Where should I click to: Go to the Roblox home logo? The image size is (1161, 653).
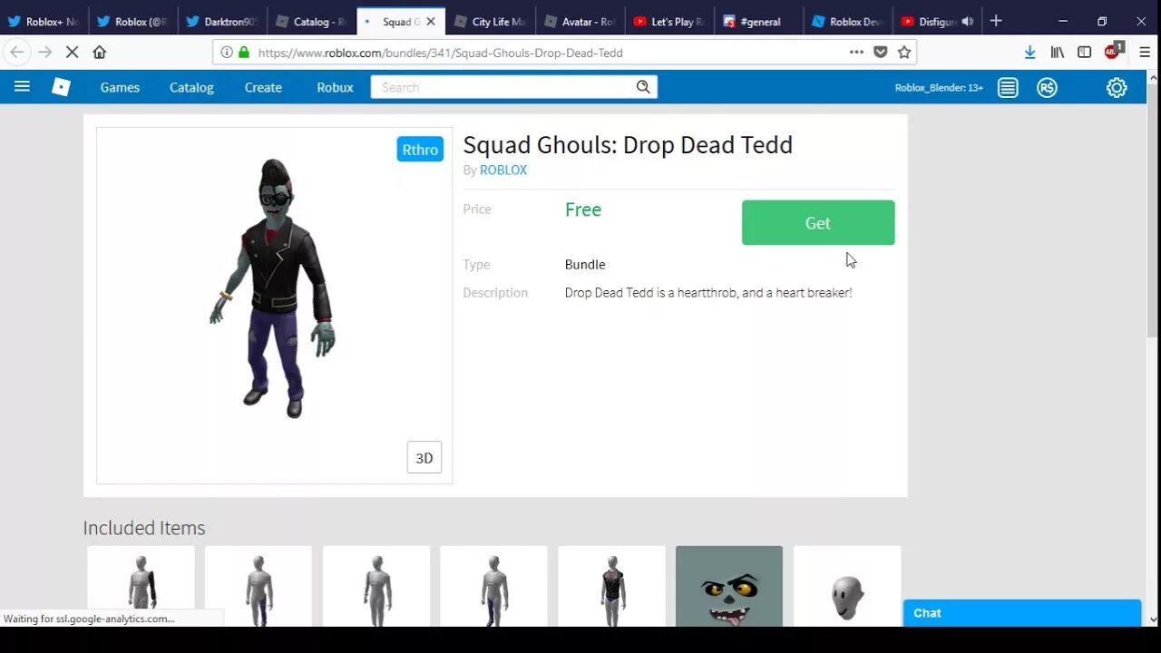coord(61,87)
